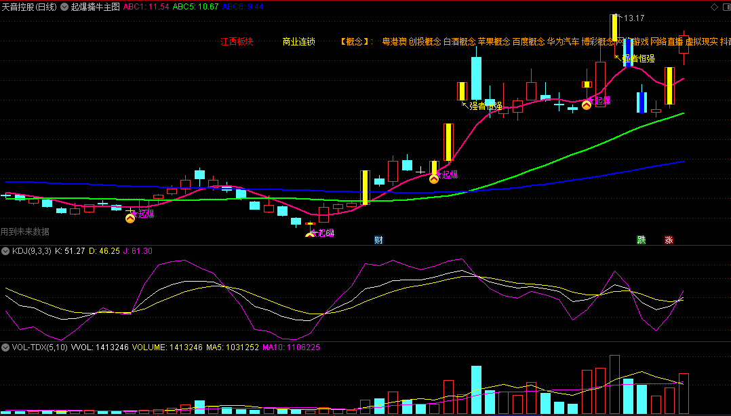The image size is (731, 416).
Task: Click the 跌 event marker
Action: click(x=641, y=240)
